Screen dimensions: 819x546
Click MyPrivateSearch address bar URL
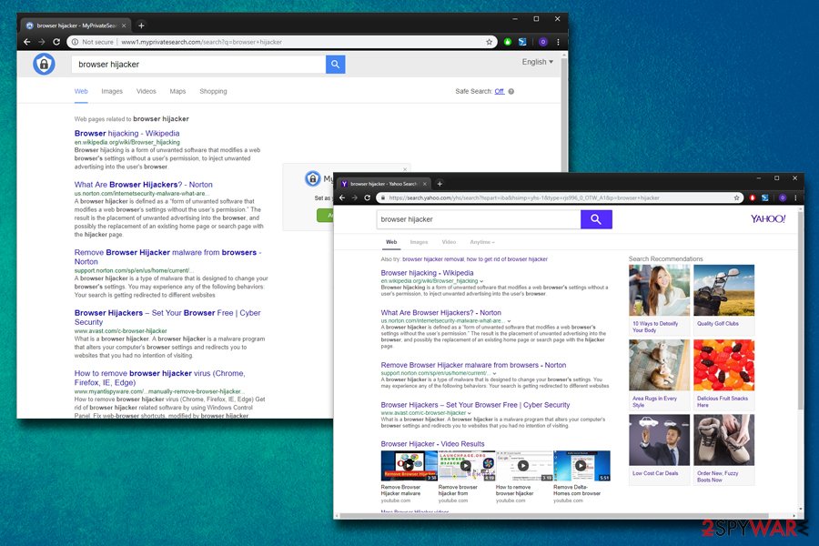[x=201, y=42]
